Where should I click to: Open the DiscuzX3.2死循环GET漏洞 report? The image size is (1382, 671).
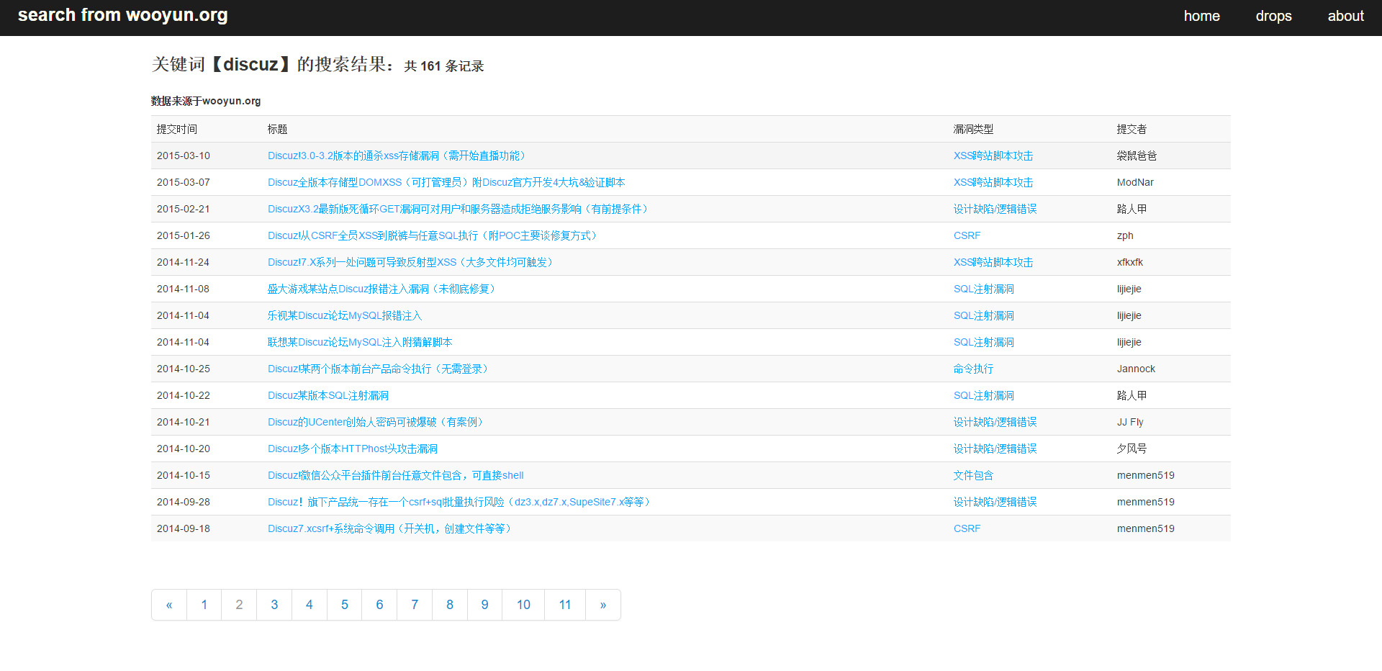457,209
